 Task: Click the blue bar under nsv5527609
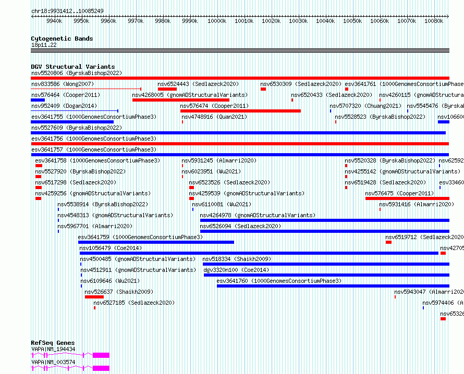[238, 133]
